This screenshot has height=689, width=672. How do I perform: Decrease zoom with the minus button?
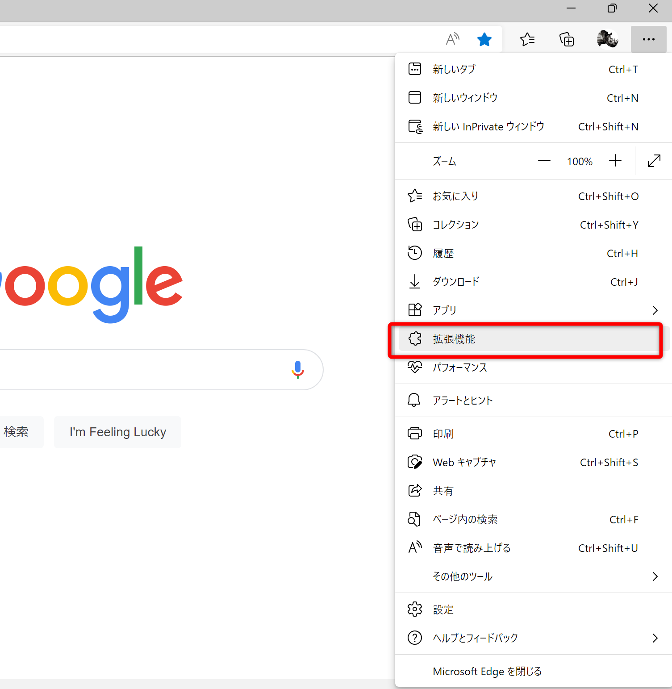544,161
